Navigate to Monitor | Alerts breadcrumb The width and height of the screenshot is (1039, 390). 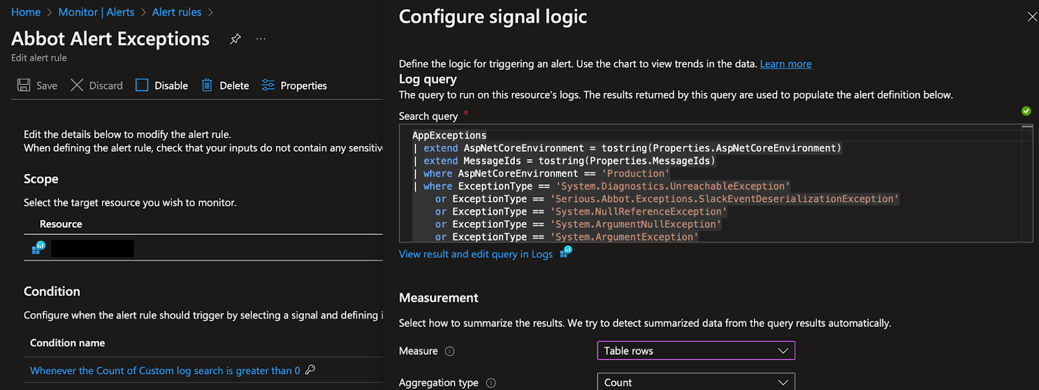point(96,12)
